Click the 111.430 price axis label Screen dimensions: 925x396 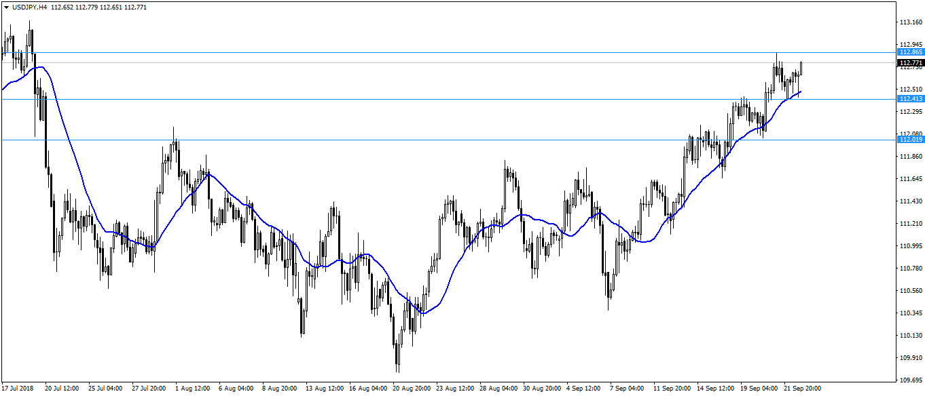pos(910,201)
